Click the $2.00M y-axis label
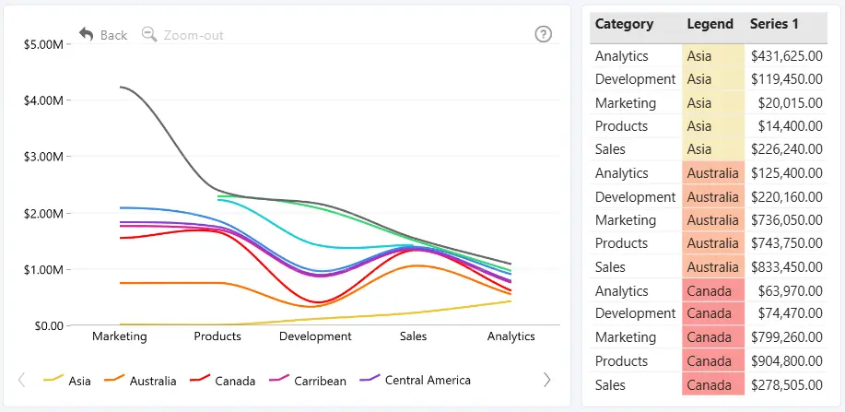This screenshot has height=412, width=845. 43,213
